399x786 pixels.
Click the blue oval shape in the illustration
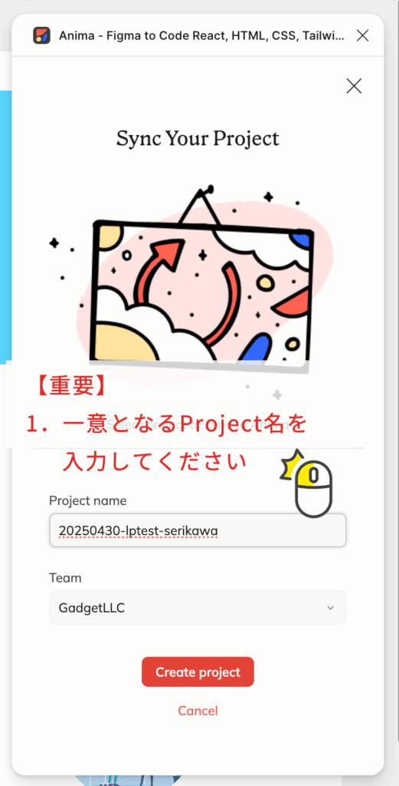[253, 348]
